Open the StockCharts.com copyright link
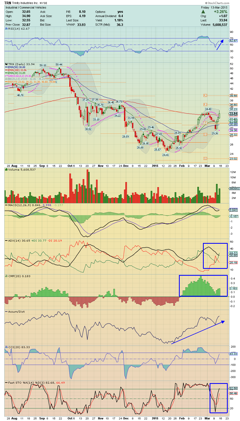This screenshot has height=421, width=240. tap(217, 3)
